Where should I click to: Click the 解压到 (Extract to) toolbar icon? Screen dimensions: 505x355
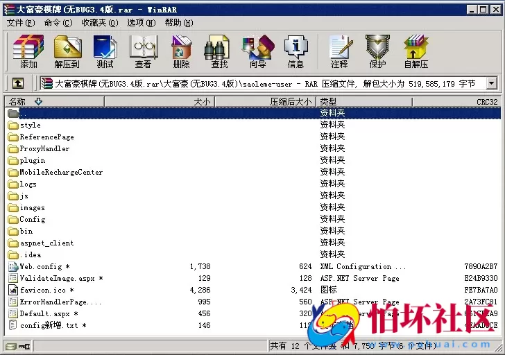[67, 51]
